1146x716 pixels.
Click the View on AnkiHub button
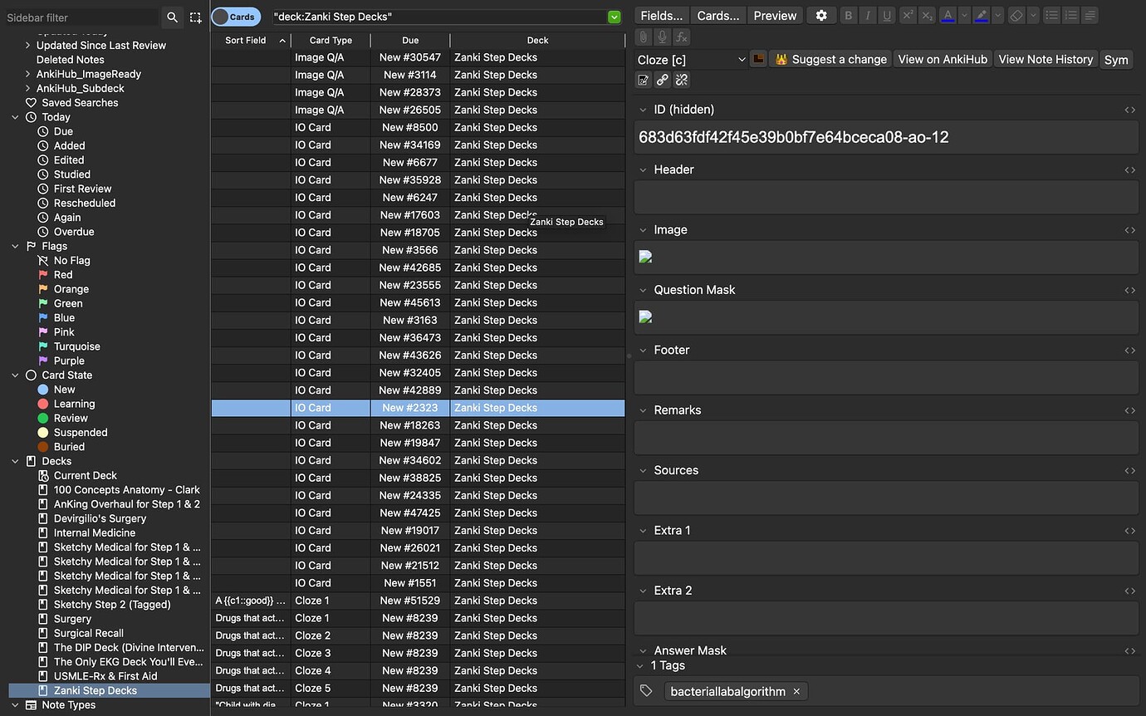pyautogui.click(x=943, y=59)
